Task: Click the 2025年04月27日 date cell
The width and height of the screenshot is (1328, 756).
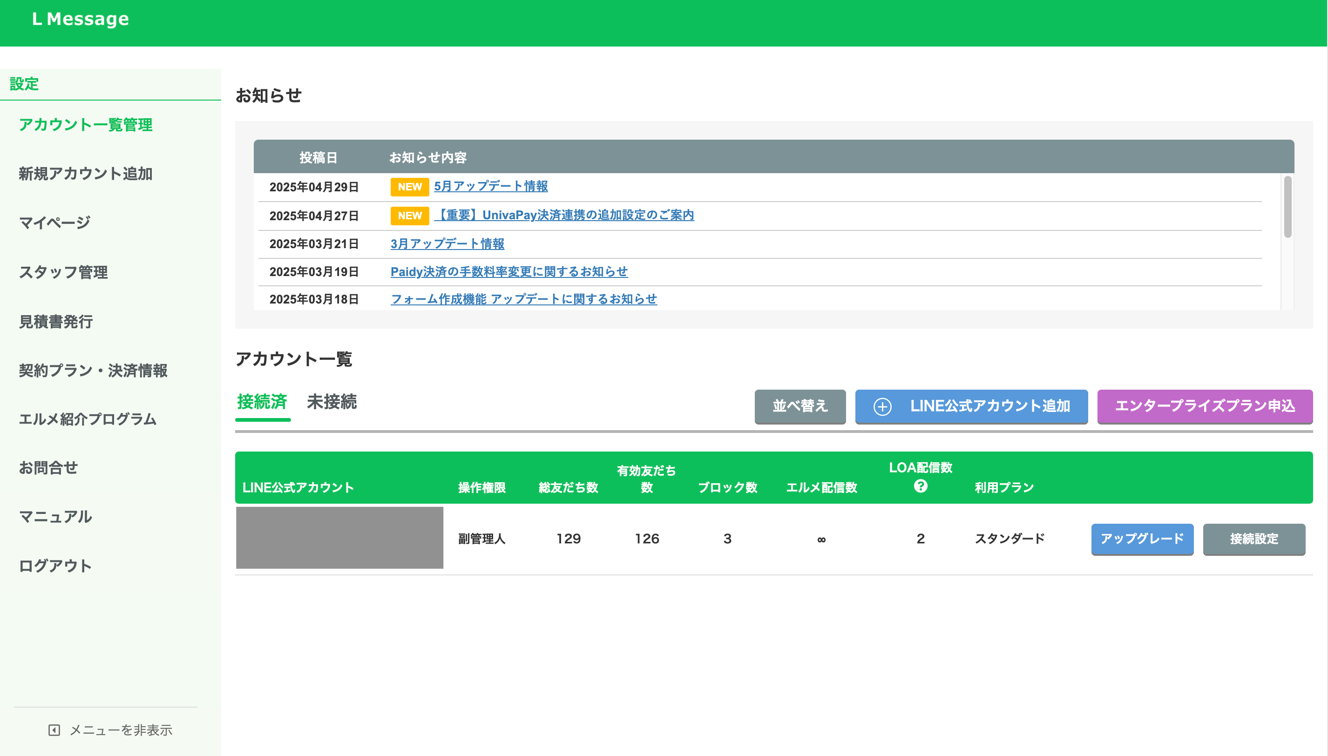Action: tap(314, 216)
